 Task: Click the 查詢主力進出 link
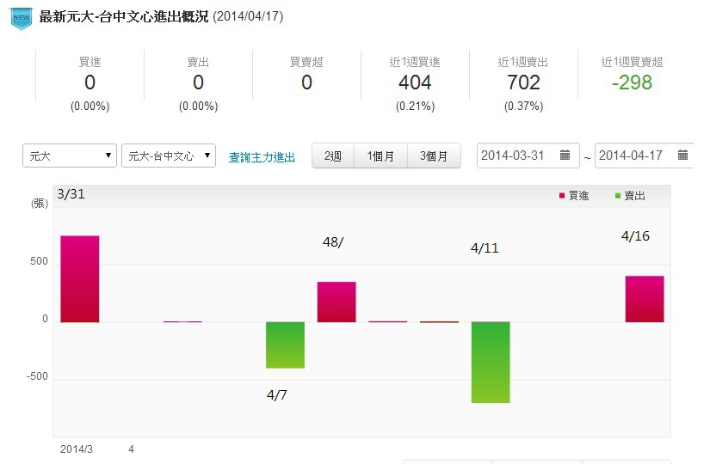(x=262, y=157)
